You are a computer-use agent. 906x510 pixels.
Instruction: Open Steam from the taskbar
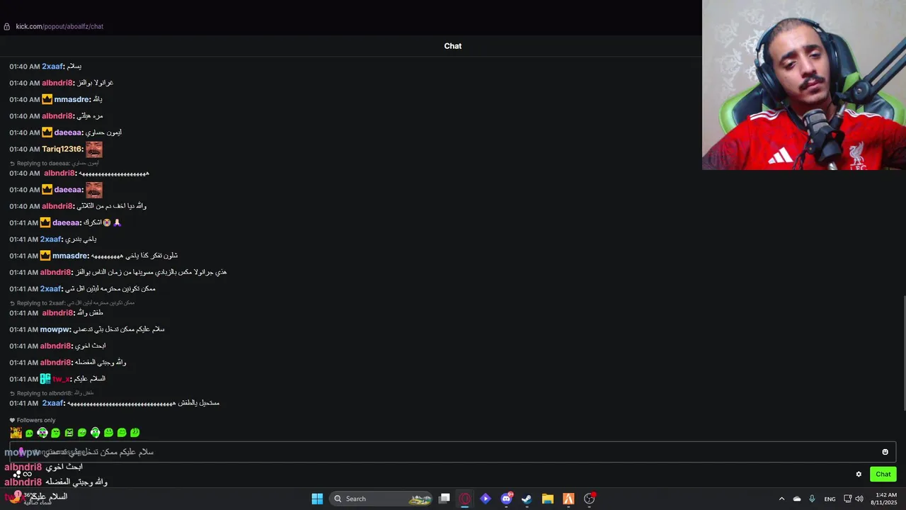click(x=527, y=499)
